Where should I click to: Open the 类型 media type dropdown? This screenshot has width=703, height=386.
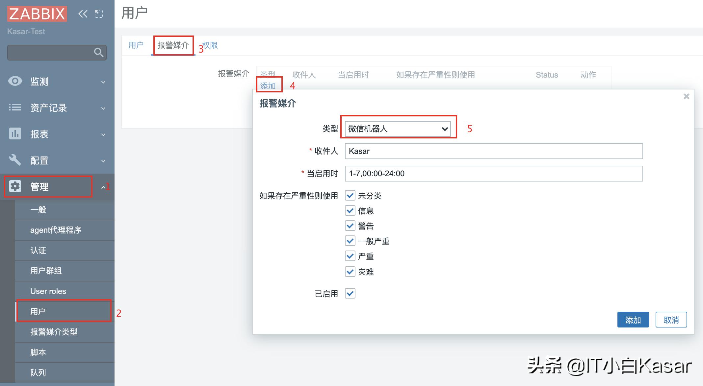[x=398, y=129]
